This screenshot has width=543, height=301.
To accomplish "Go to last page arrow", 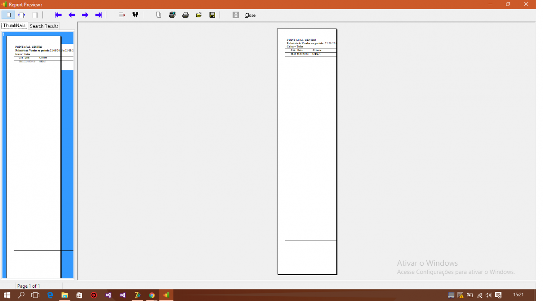I will [99, 15].
